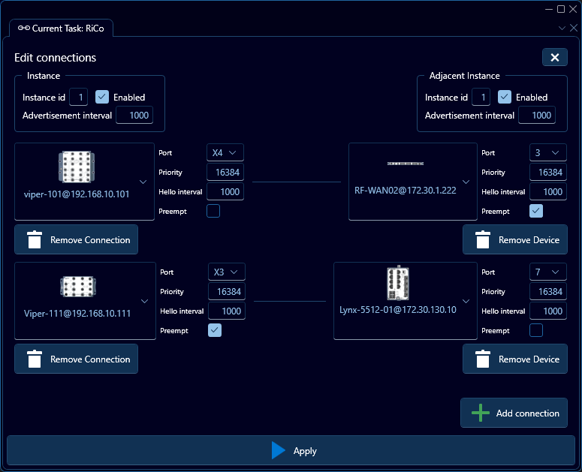The image size is (582, 472).
Task: Click the green plus Add connection icon
Action: (481, 413)
